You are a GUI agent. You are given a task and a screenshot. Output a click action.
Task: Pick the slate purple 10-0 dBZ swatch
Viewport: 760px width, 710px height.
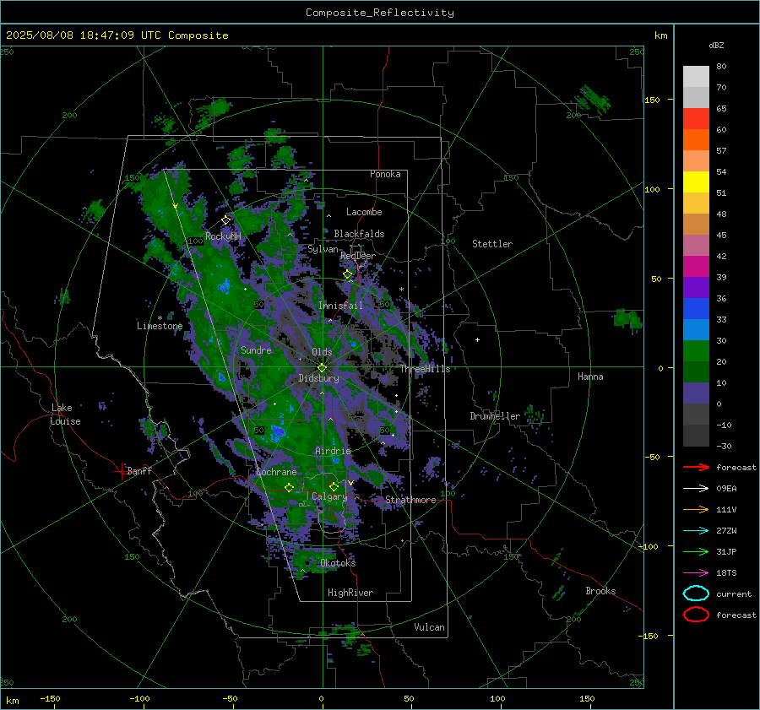(x=696, y=393)
